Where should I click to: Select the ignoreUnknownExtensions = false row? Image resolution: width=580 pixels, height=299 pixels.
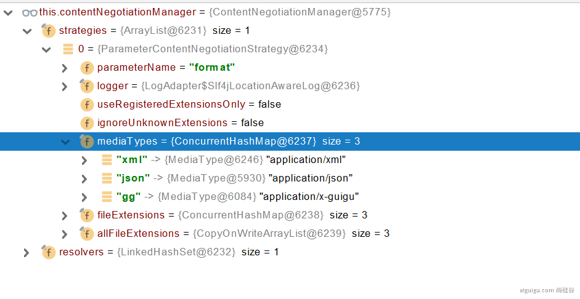180,123
